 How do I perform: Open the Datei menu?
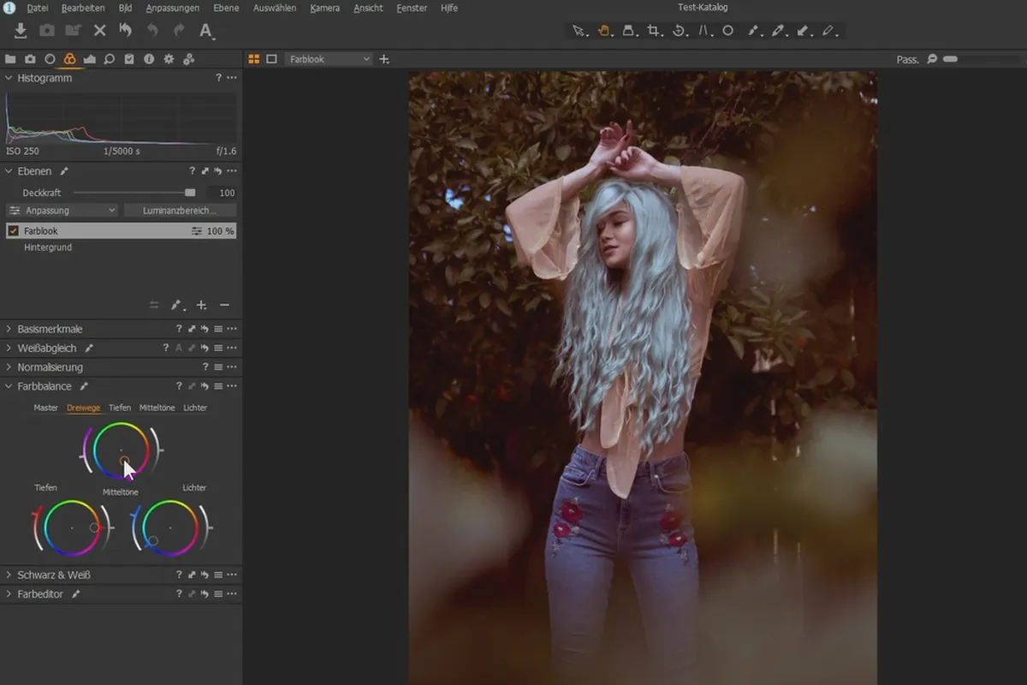click(x=38, y=8)
